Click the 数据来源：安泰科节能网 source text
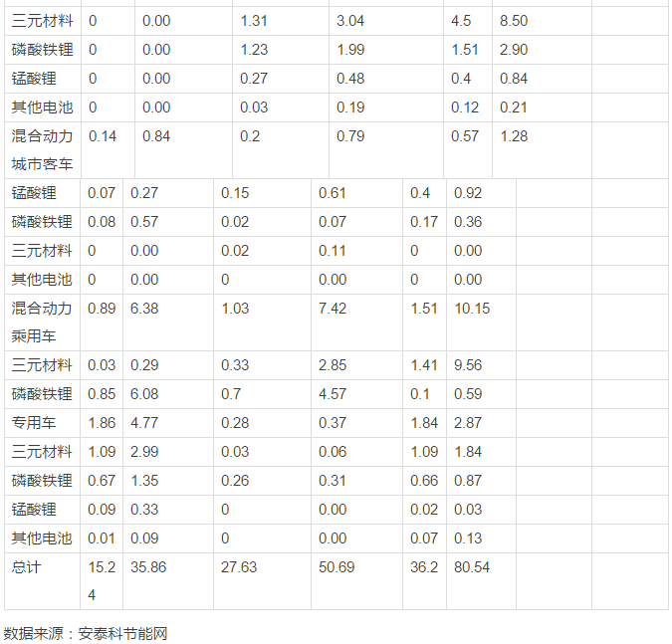Viewport: 672px width, 644px height. click(x=86, y=632)
